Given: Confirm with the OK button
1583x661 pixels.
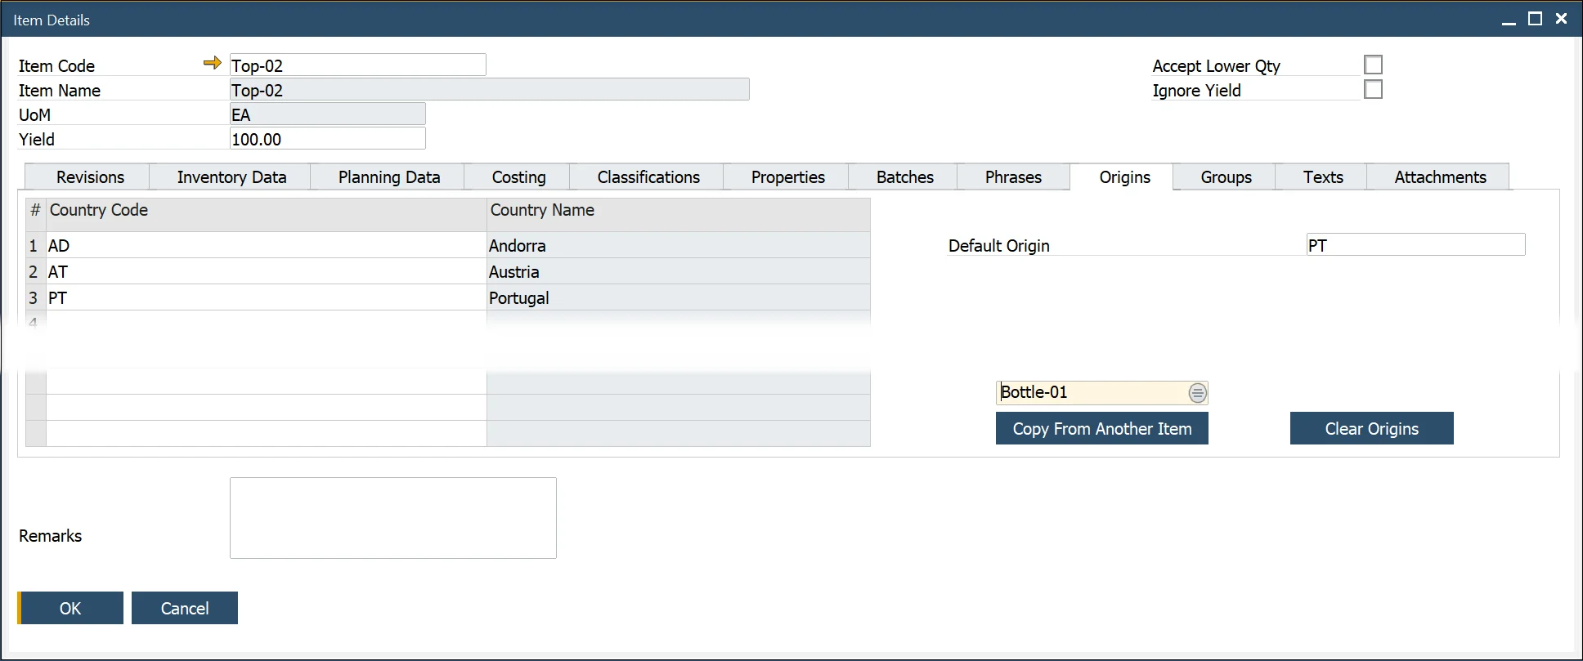Looking at the screenshot, I should point(70,609).
